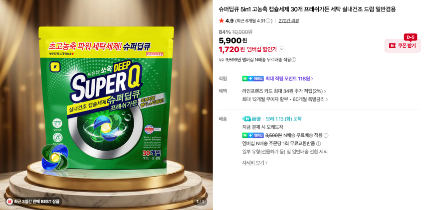Click the delivery truck icon by 3,500원
Viewport: 424px width, 210px height.
221,60
